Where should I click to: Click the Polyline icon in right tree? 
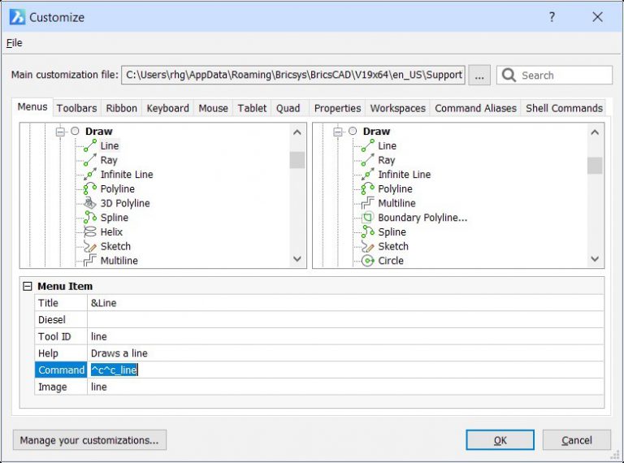point(368,188)
